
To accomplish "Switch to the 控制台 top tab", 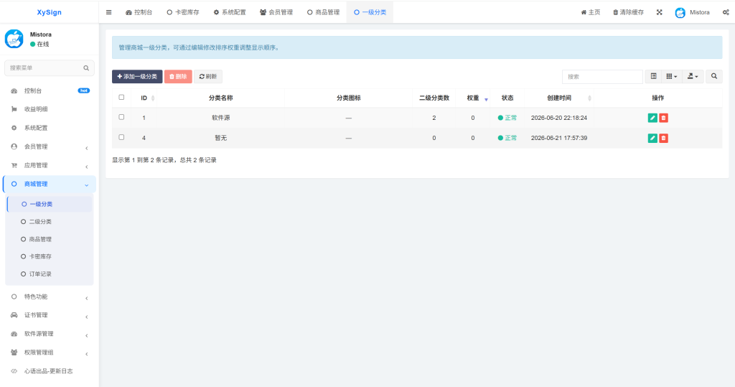I will pos(139,12).
